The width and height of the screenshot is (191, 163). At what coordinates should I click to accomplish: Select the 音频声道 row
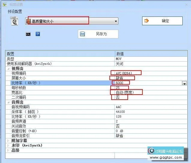tap(96, 121)
